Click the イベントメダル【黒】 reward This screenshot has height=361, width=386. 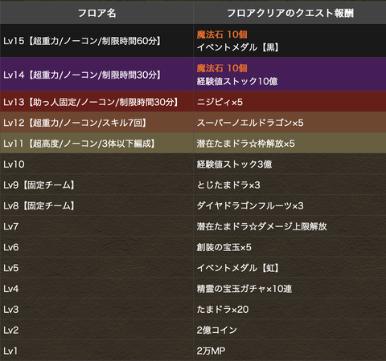pyautogui.click(x=238, y=47)
